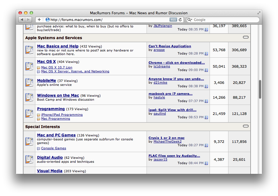Enter fullscreen using the top-right arrows icon
Image resolution: width=278 pixels, height=196 pixels.
[x=259, y=13]
